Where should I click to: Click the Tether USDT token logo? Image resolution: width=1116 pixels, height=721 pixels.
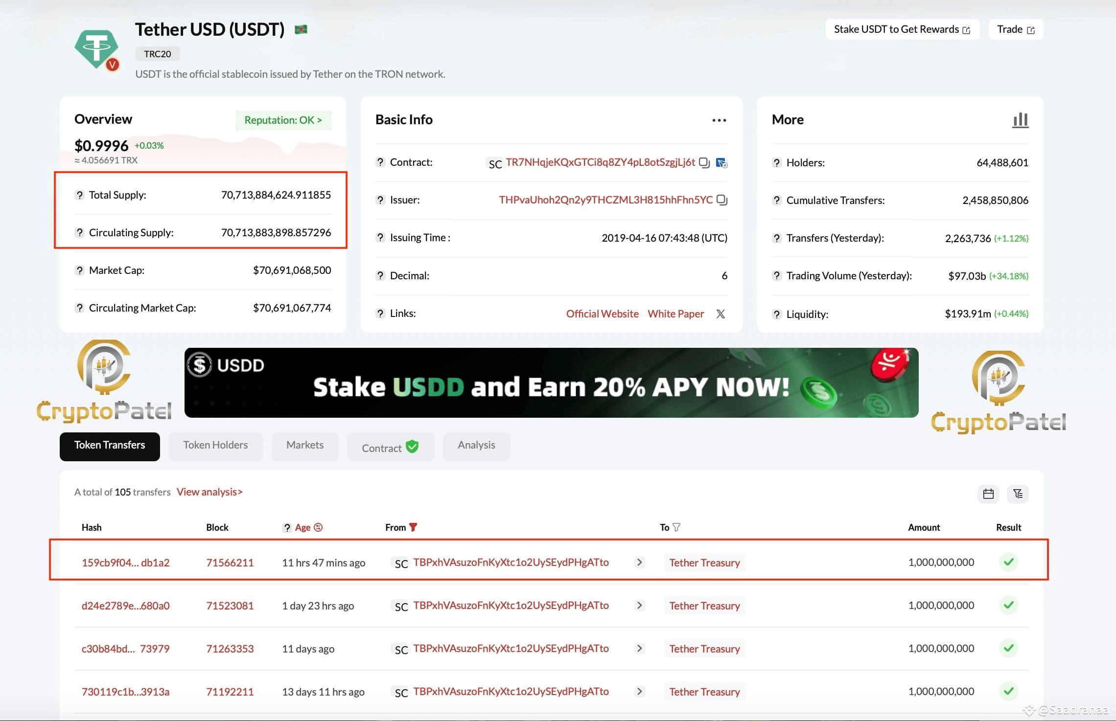tap(97, 49)
